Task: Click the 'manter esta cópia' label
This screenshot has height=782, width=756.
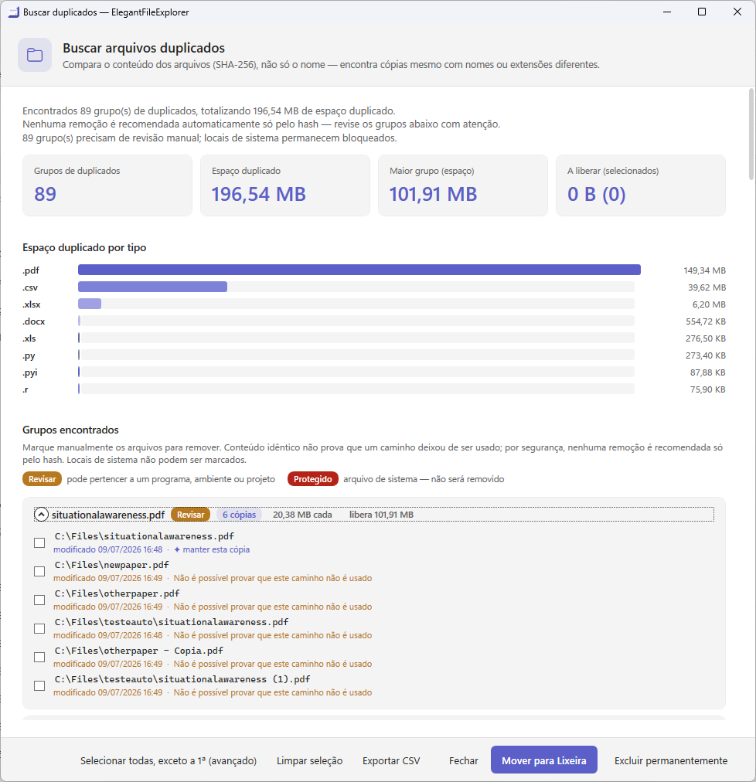Action: point(212,549)
